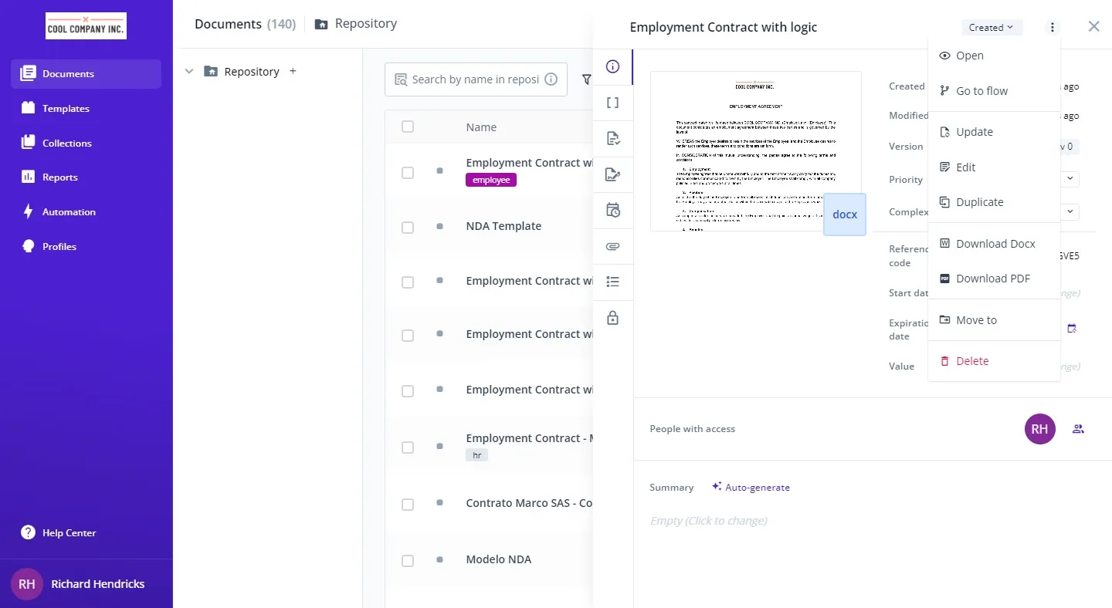The width and height of the screenshot is (1112, 608).
Task: Select checkbox for Modelo NDA document
Action: (408, 561)
